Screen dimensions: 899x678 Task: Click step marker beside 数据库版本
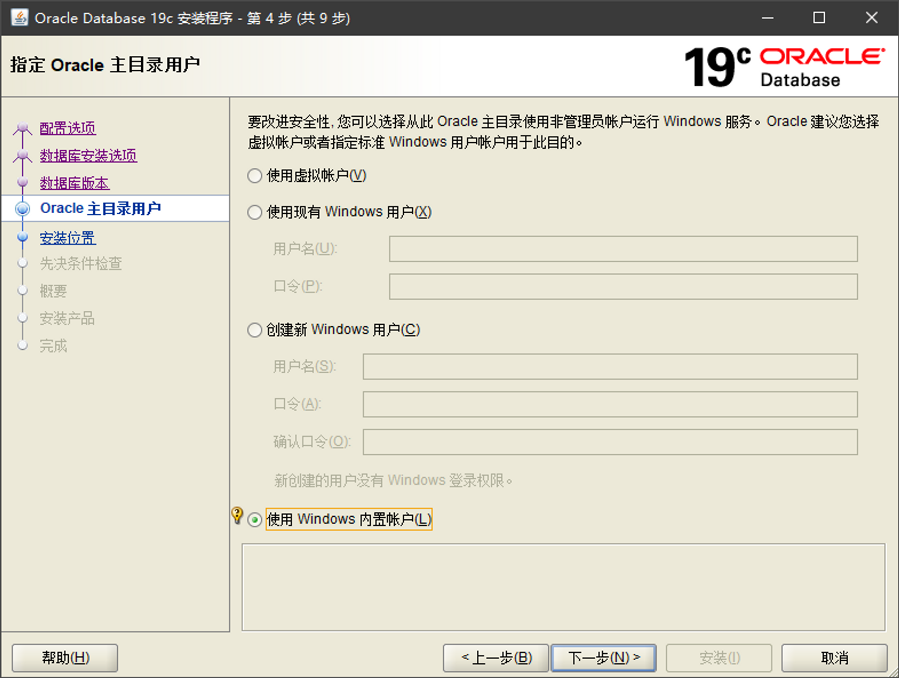click(23, 182)
